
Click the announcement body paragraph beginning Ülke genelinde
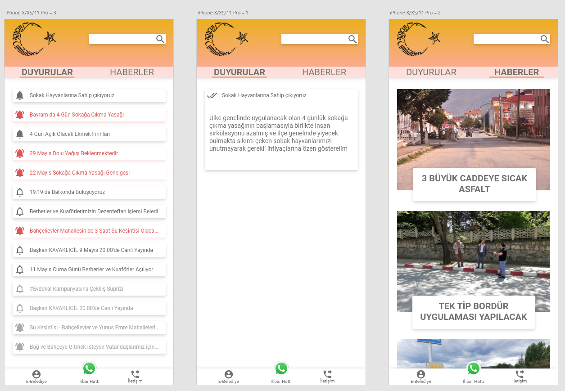279,133
